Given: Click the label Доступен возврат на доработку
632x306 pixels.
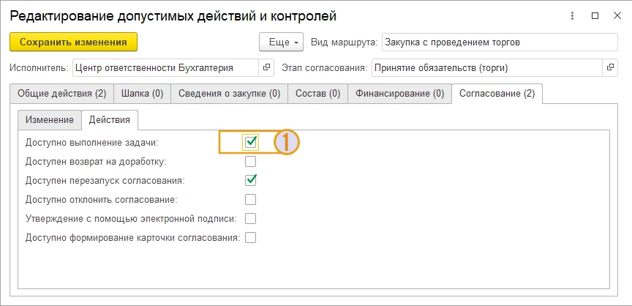Looking at the screenshot, I should click(96, 162).
